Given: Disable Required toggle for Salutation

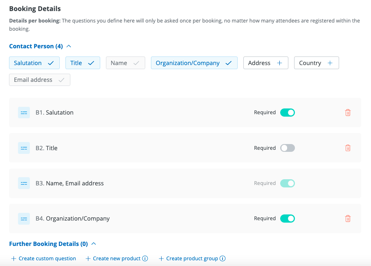Looking at the screenshot, I should (x=287, y=113).
